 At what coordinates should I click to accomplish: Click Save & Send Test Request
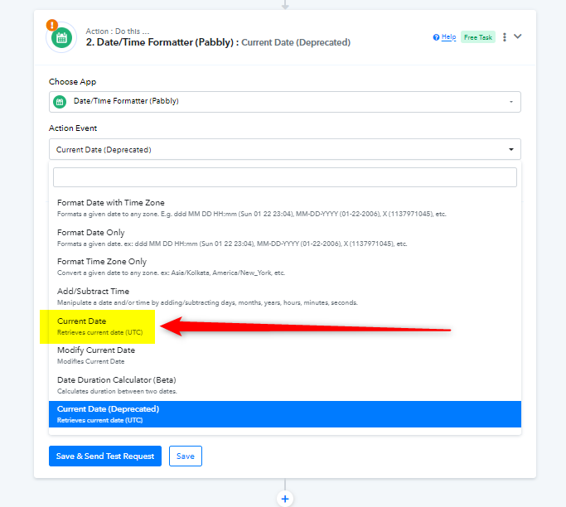pos(105,456)
